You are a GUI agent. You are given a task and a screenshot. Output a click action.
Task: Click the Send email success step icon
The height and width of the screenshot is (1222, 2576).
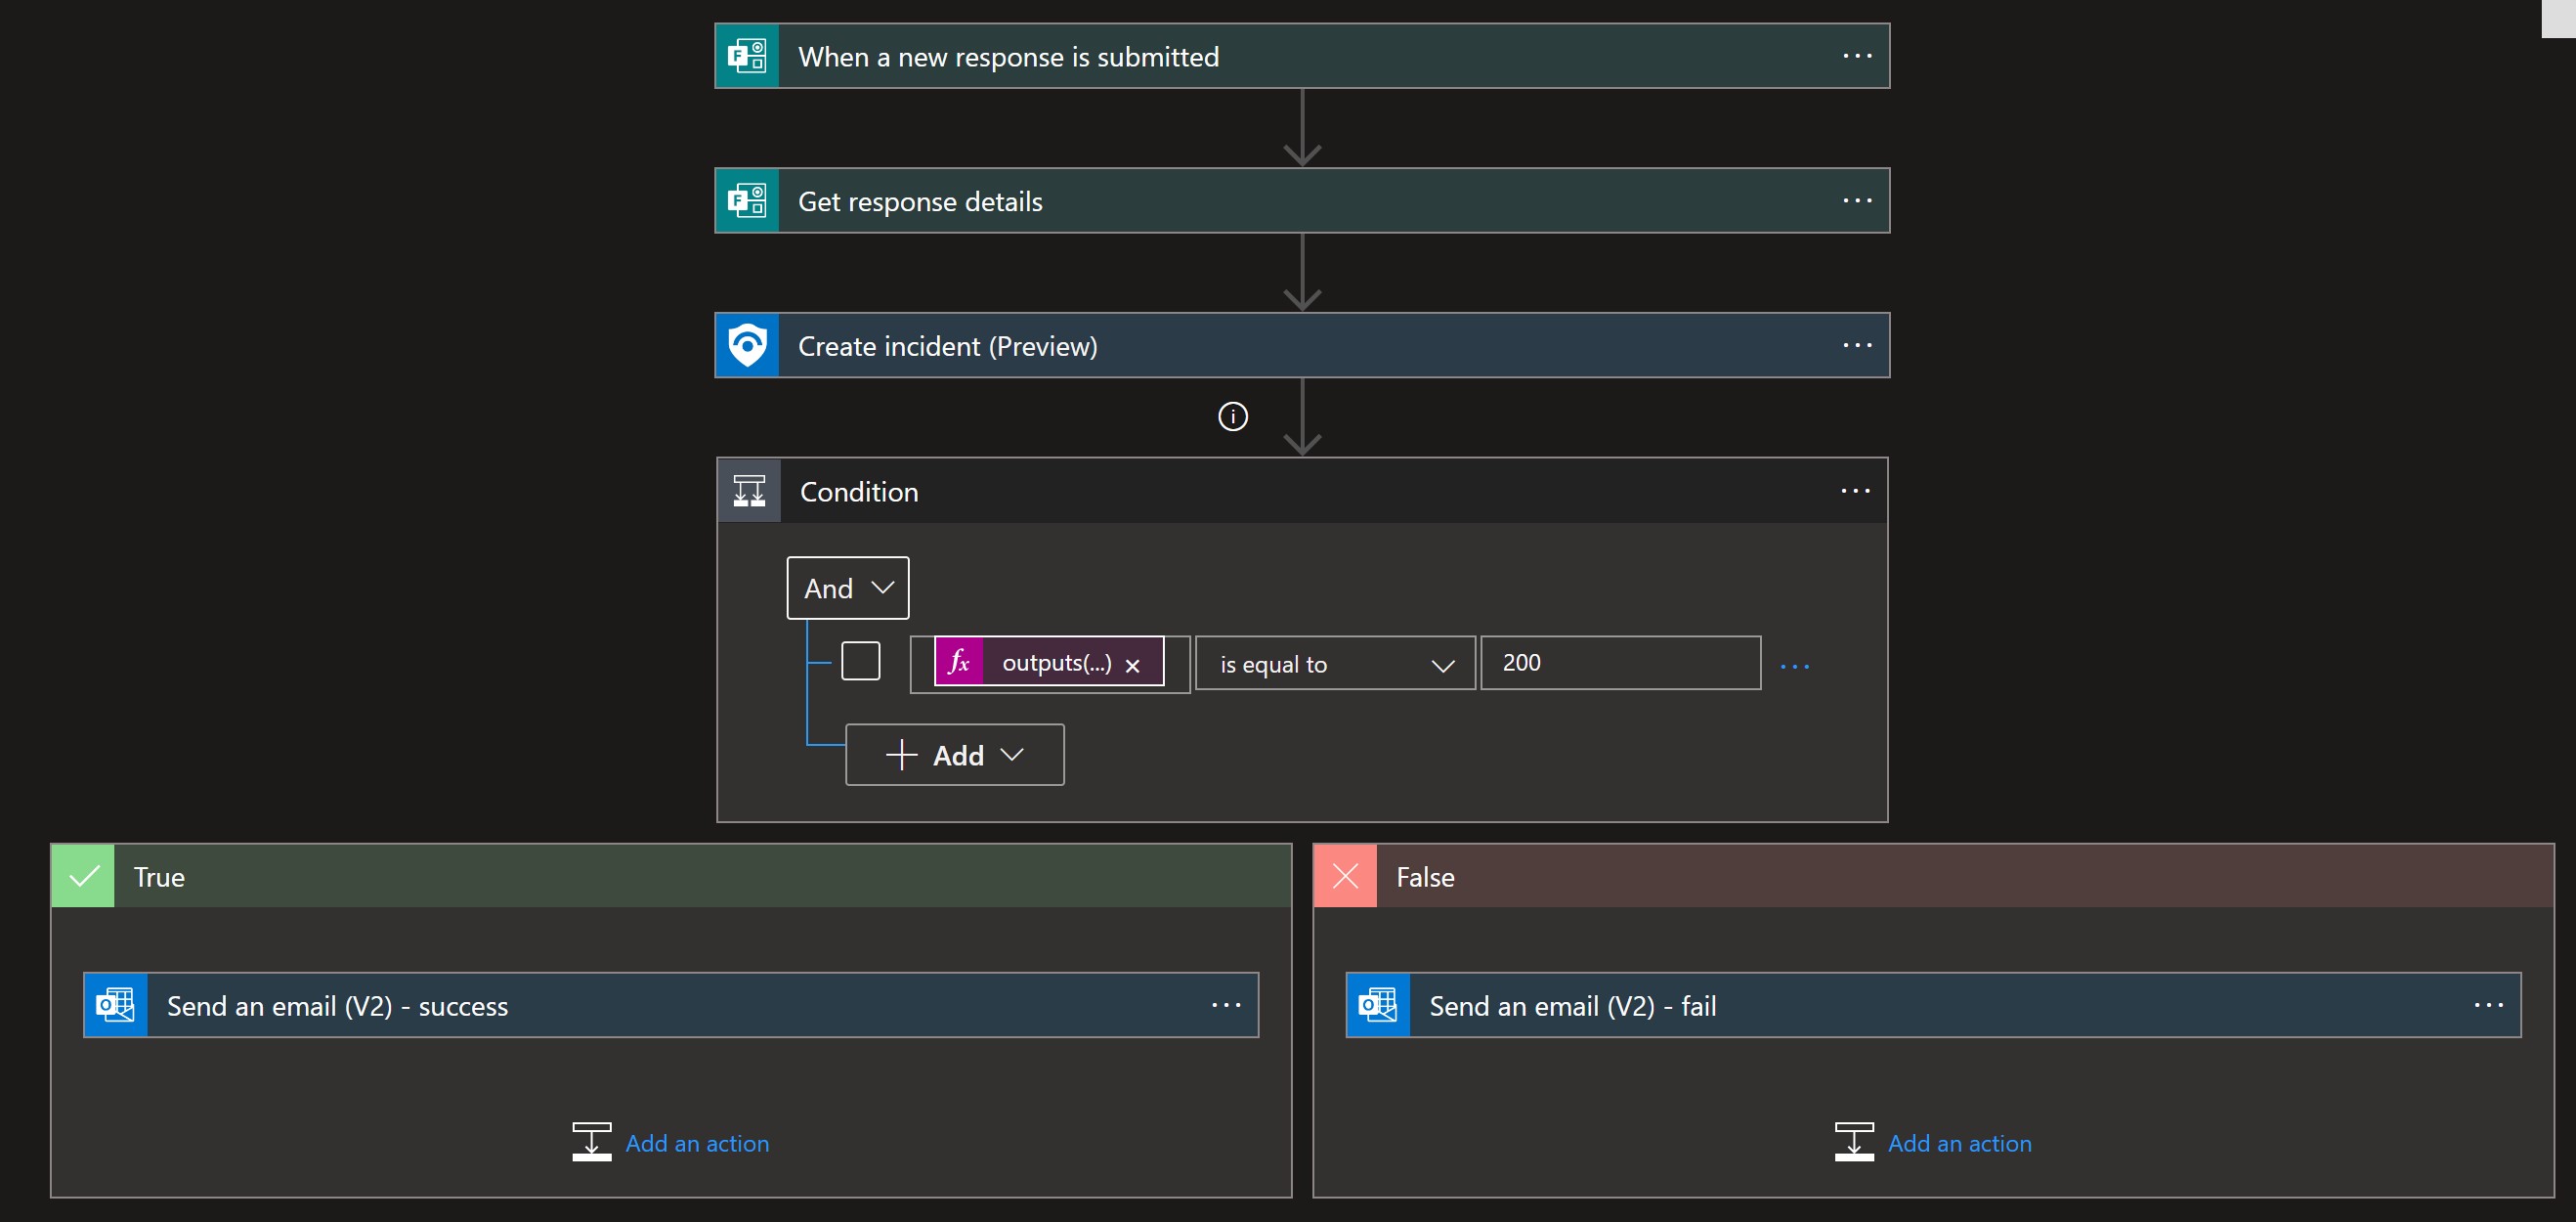(113, 1004)
